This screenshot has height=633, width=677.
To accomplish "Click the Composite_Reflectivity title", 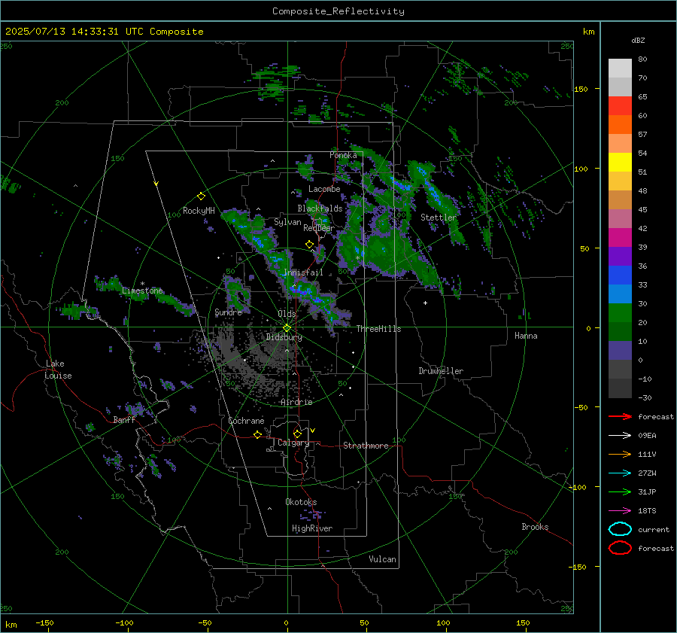I will pos(338,11).
